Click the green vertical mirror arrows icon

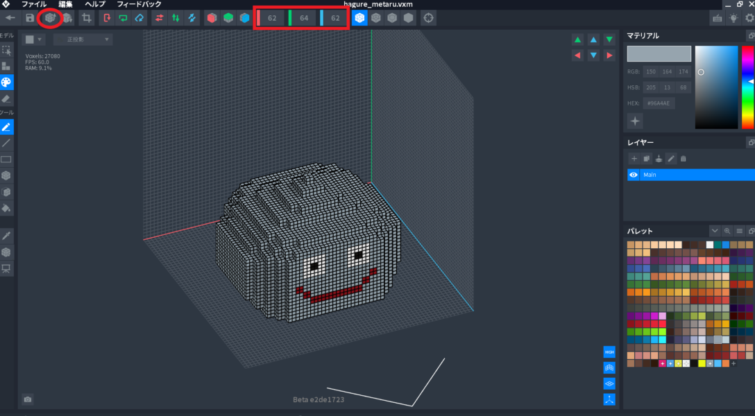tap(176, 18)
